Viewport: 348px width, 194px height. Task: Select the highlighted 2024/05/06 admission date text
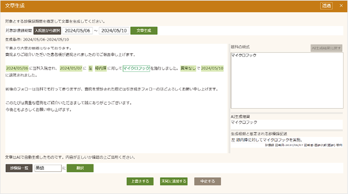(17, 68)
